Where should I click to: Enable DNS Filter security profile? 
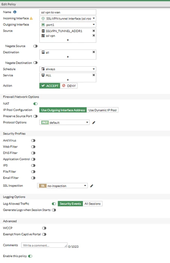click(33, 153)
